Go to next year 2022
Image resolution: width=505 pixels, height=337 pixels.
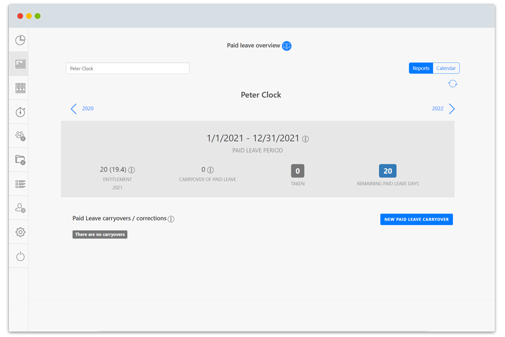click(444, 109)
